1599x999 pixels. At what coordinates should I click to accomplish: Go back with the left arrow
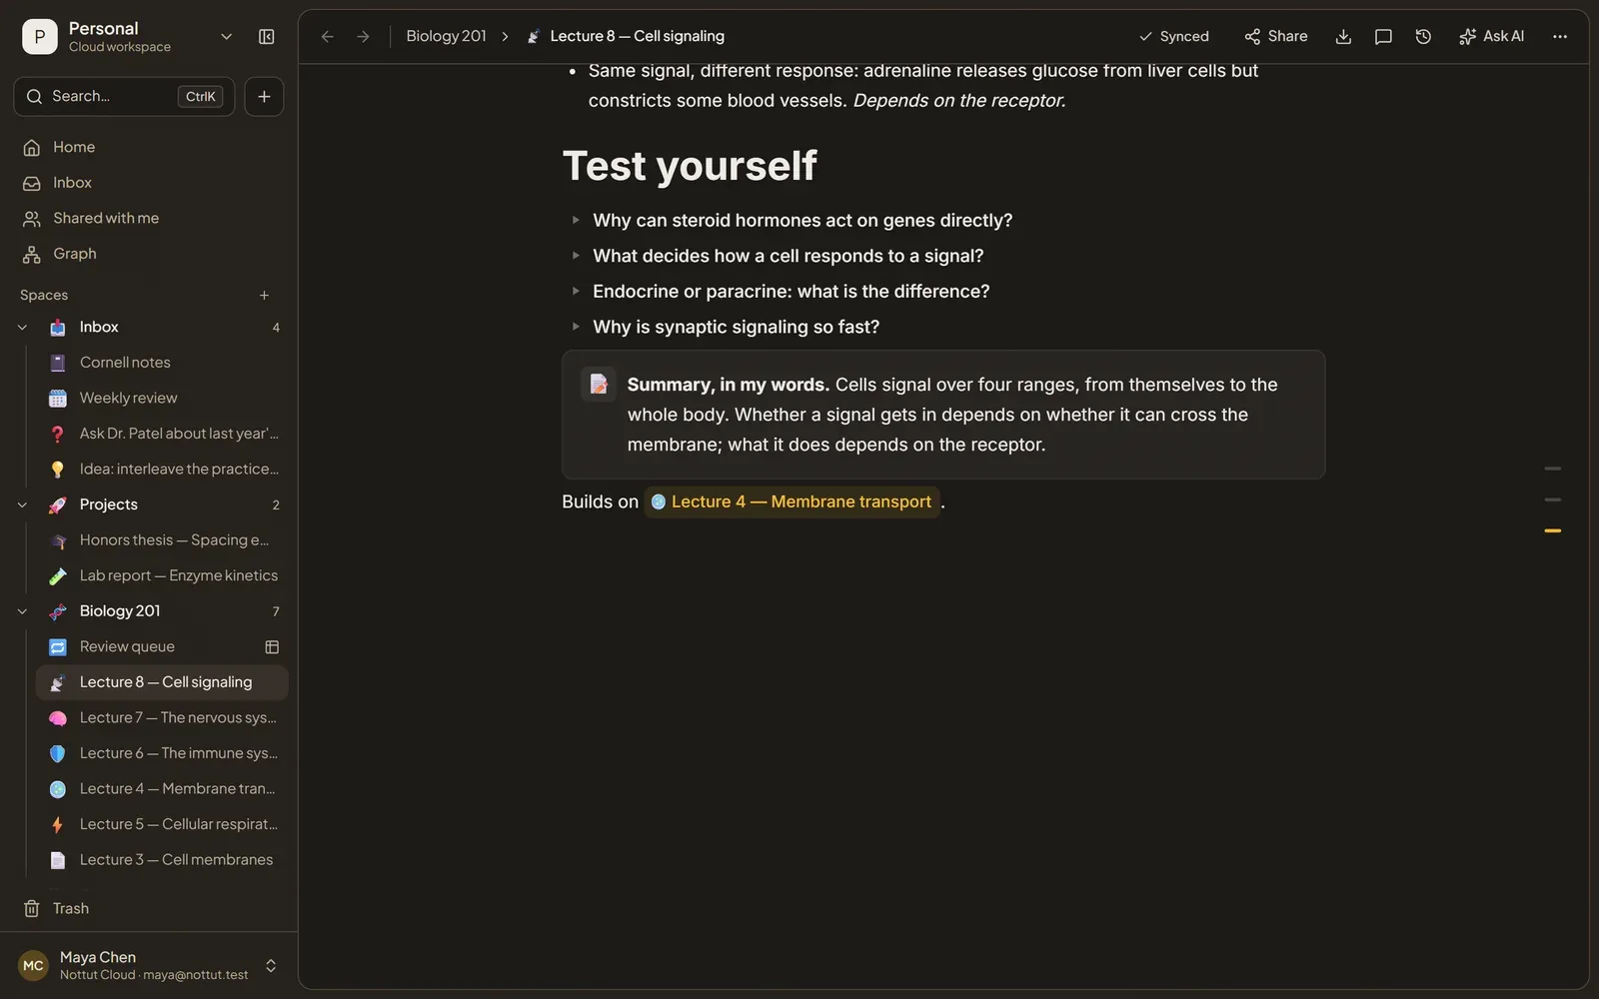click(327, 37)
